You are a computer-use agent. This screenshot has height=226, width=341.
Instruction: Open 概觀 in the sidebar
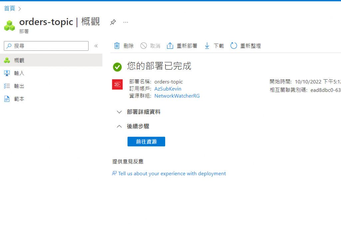click(x=51, y=60)
